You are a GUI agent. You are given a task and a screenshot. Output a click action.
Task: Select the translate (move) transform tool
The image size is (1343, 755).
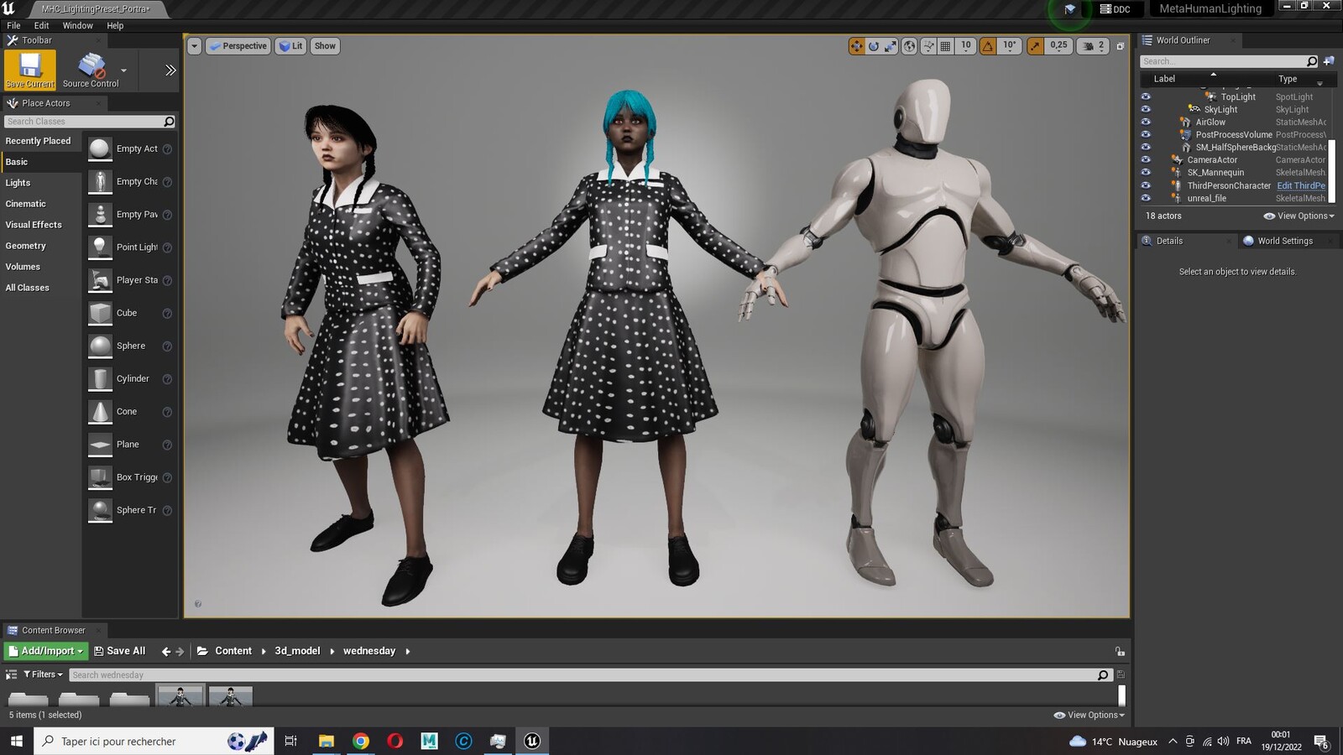856,46
